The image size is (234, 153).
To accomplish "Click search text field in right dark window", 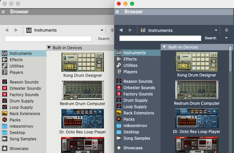I will (160, 38).
